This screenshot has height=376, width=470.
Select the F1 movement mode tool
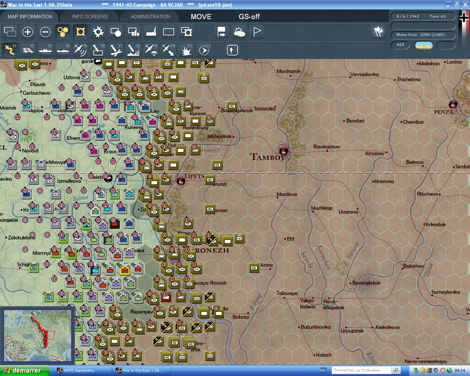point(10,50)
